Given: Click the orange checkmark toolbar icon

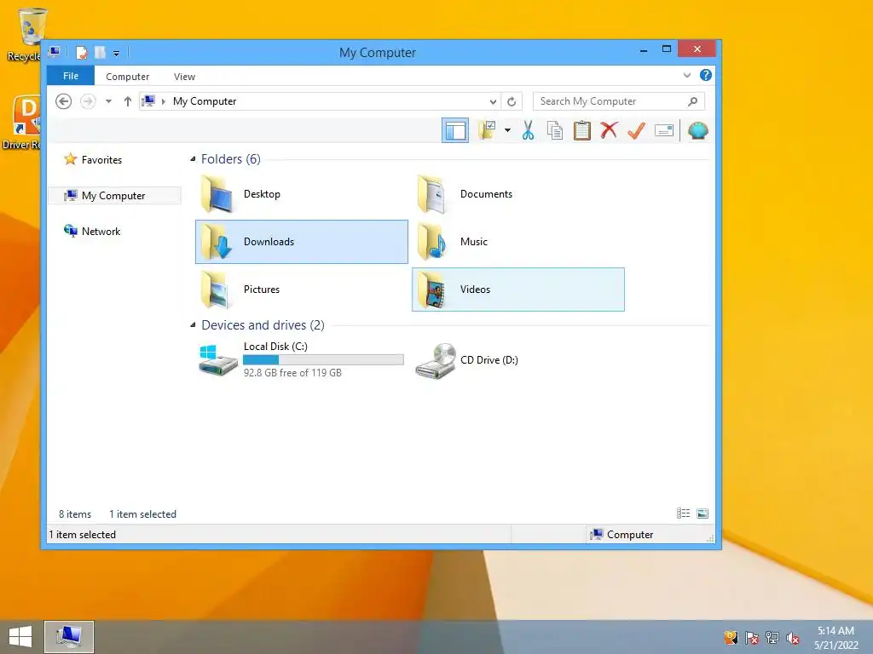Looking at the screenshot, I should (636, 130).
